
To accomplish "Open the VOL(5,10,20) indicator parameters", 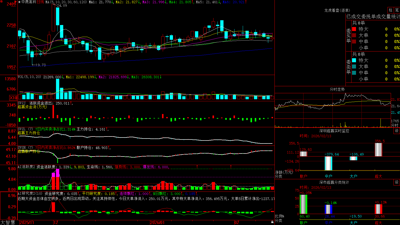I will pos(29,77).
